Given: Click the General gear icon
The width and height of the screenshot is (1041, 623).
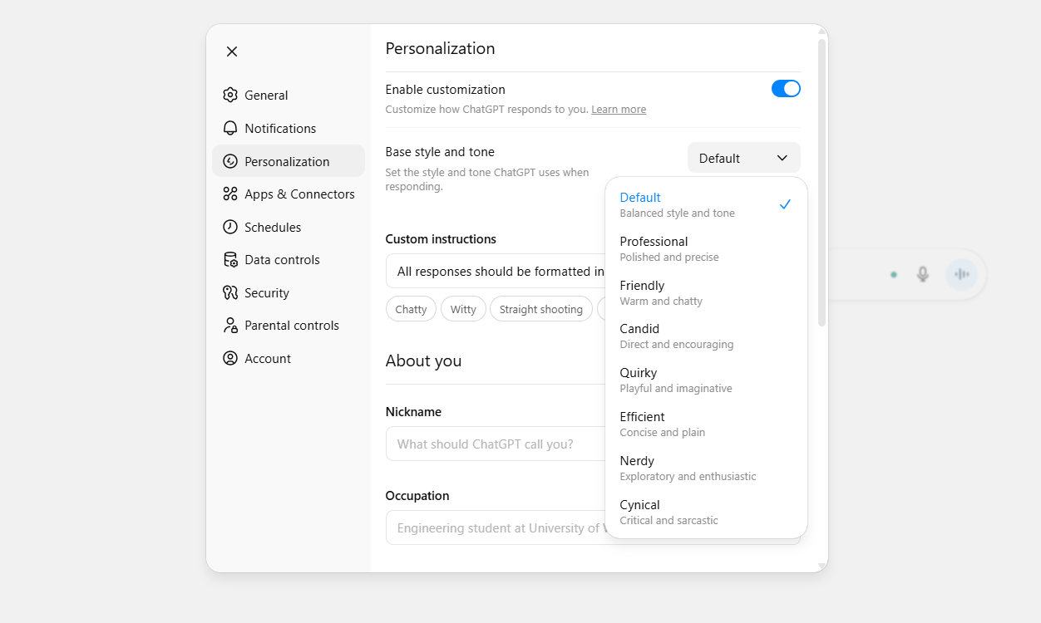Looking at the screenshot, I should (230, 95).
